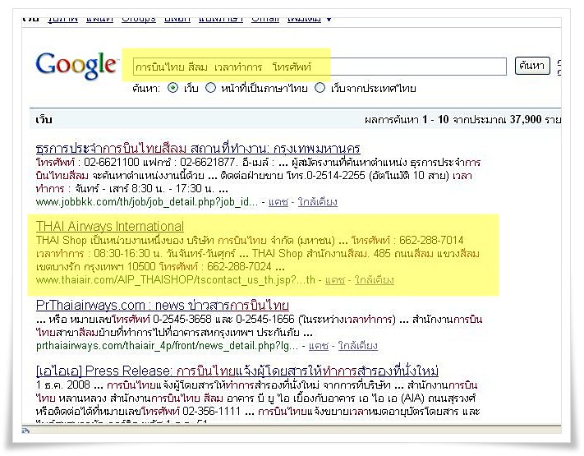
Task: Open the ธุรการประจำการบินไทยสีลม result title
Action: tap(198, 149)
